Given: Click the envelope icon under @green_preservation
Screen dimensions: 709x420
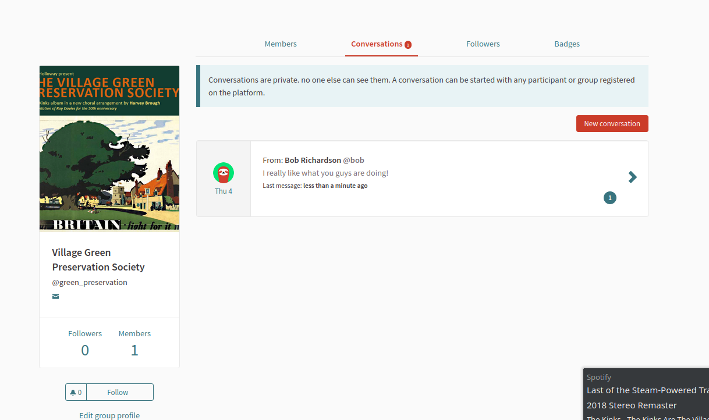Looking at the screenshot, I should point(55,297).
